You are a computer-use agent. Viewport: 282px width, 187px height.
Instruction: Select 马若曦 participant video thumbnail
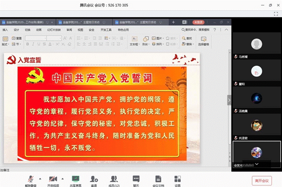pyautogui.click(x=256, y=44)
